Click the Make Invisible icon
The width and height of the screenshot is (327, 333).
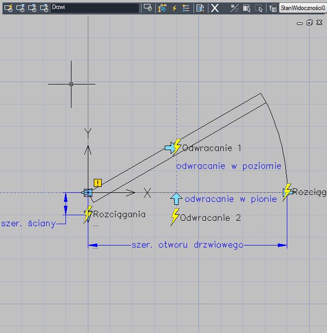259,8
